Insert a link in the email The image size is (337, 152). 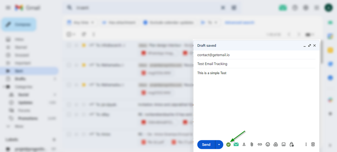pyautogui.click(x=260, y=145)
